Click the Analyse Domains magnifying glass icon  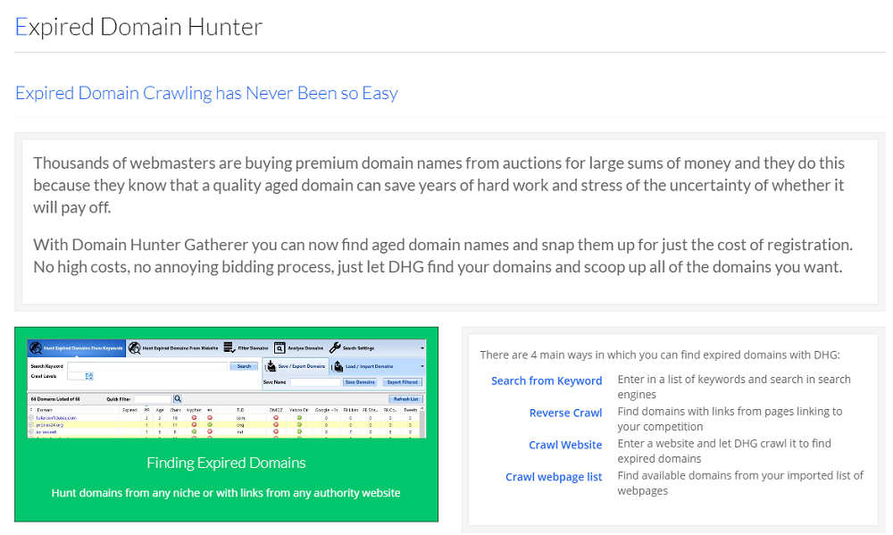point(279,346)
